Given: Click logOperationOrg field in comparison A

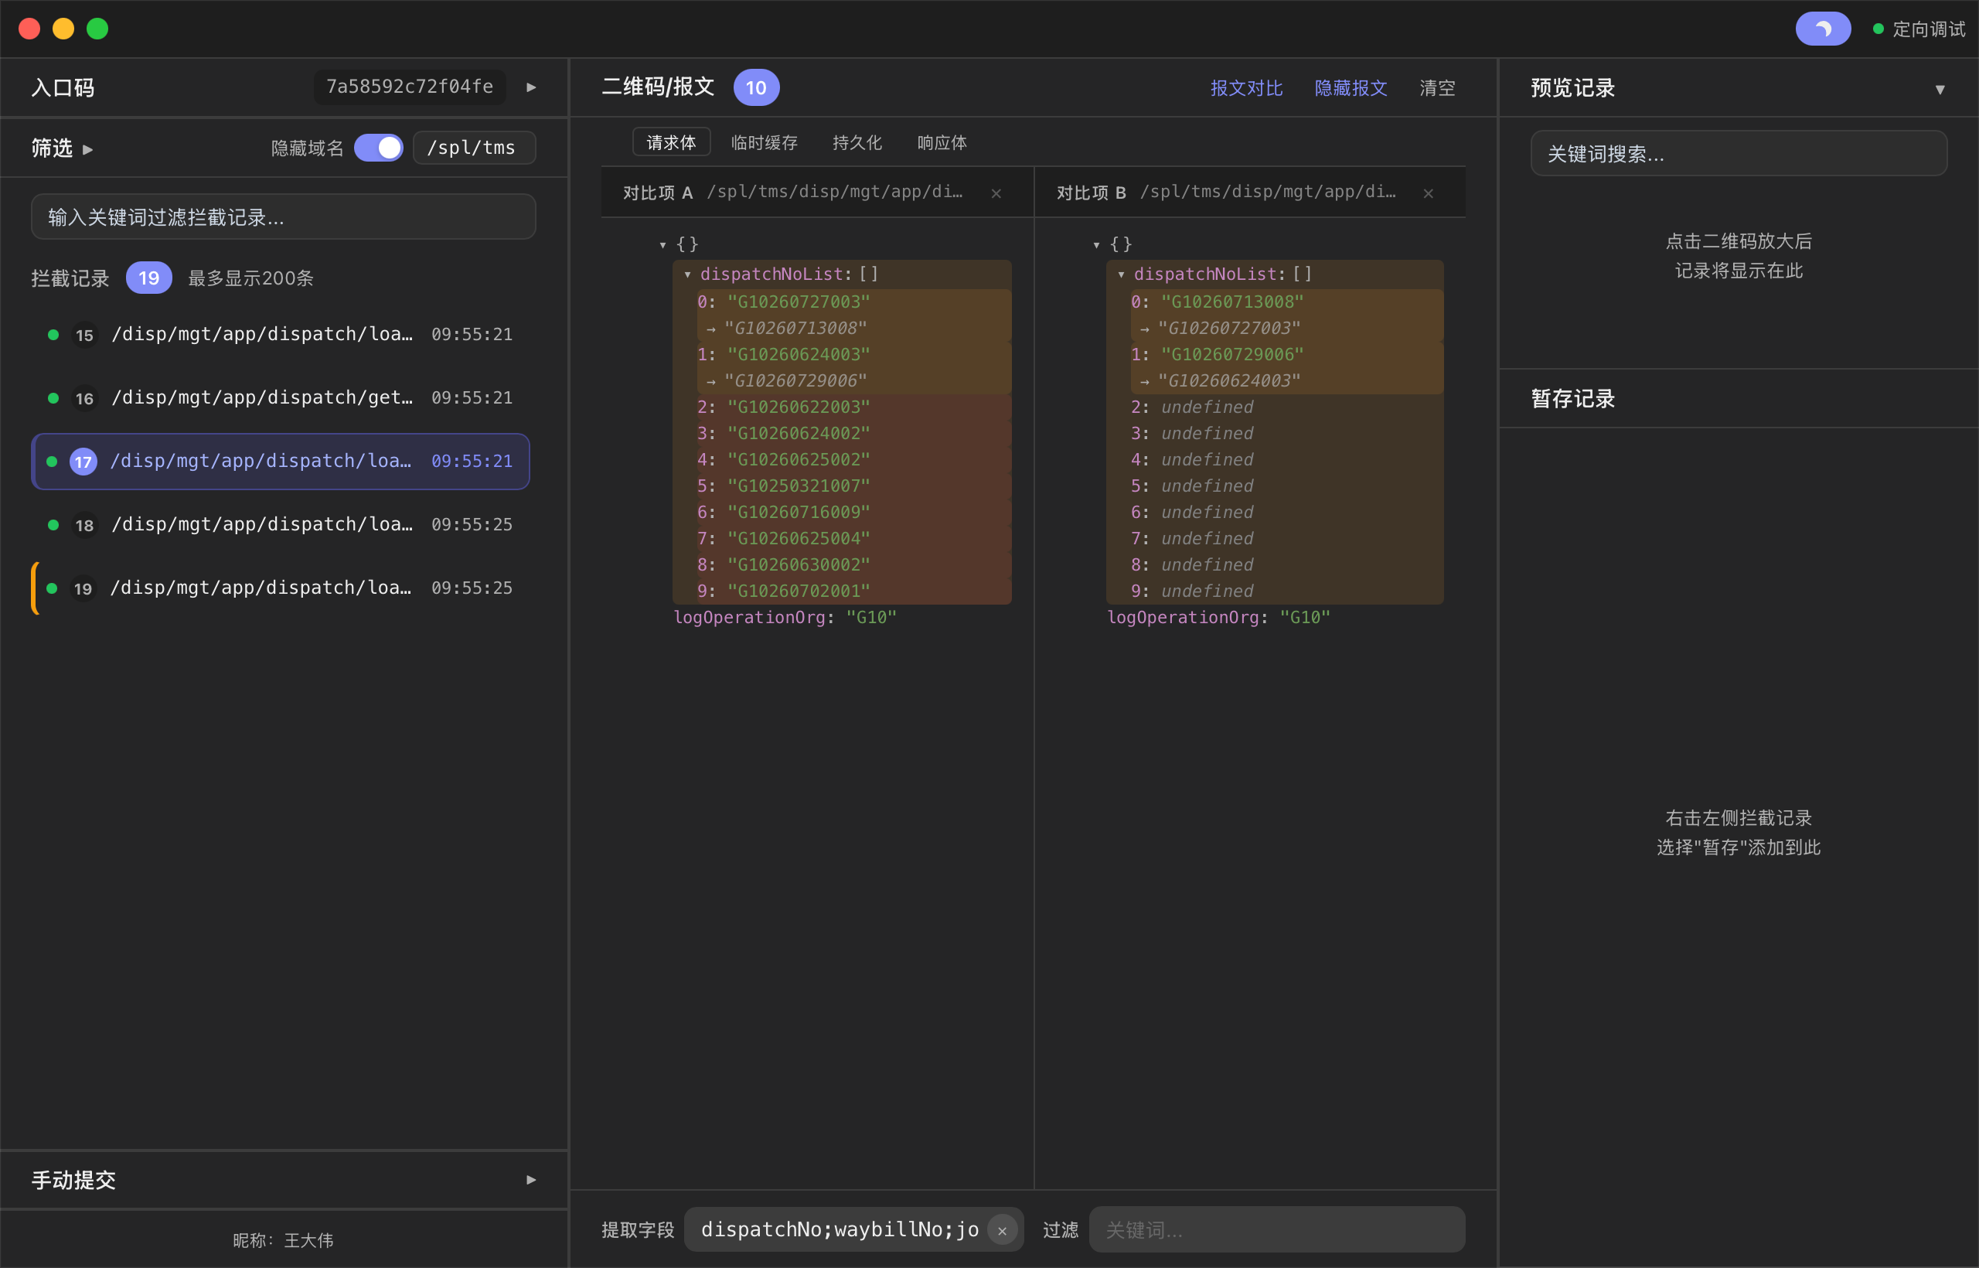Looking at the screenshot, I should pos(785,618).
